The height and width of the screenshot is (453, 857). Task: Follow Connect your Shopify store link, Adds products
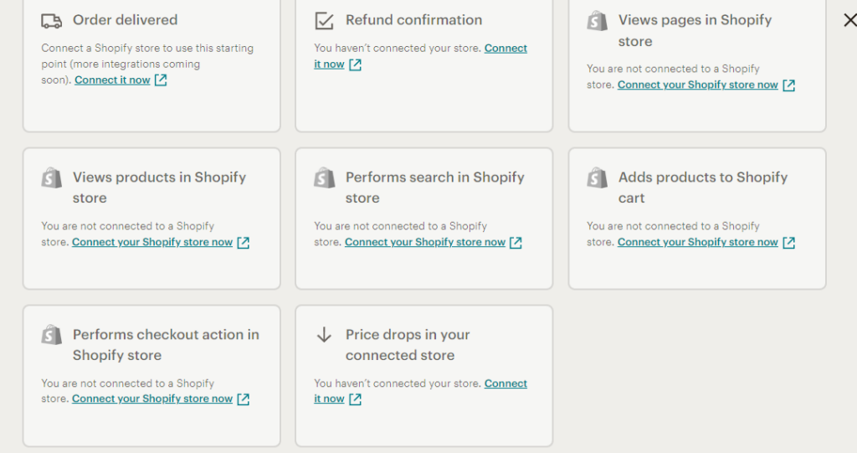[x=697, y=242]
